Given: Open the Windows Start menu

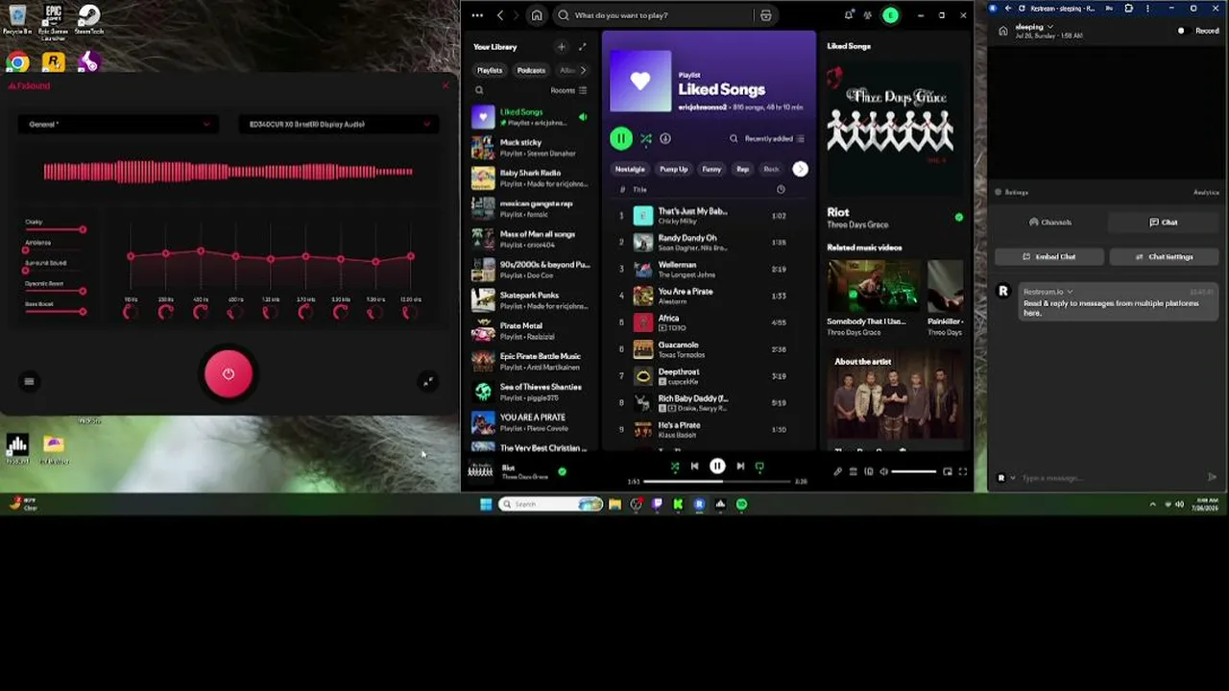Looking at the screenshot, I should [x=486, y=504].
